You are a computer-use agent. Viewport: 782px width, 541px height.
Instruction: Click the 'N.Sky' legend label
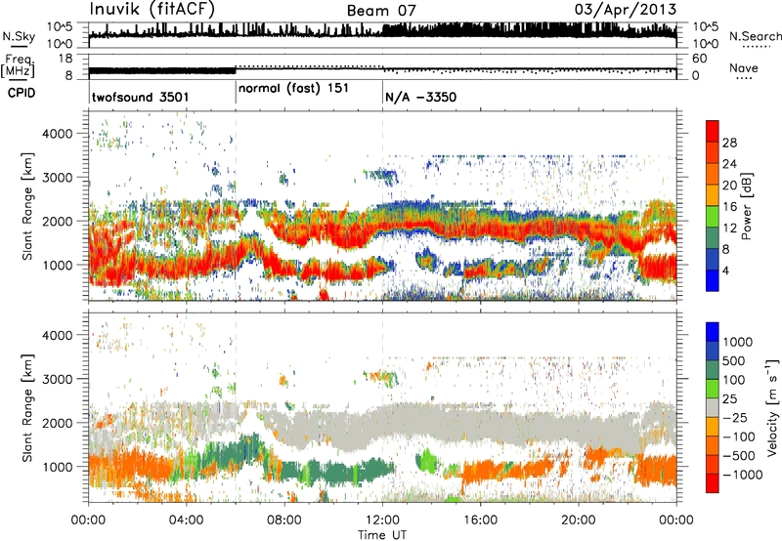(x=19, y=36)
